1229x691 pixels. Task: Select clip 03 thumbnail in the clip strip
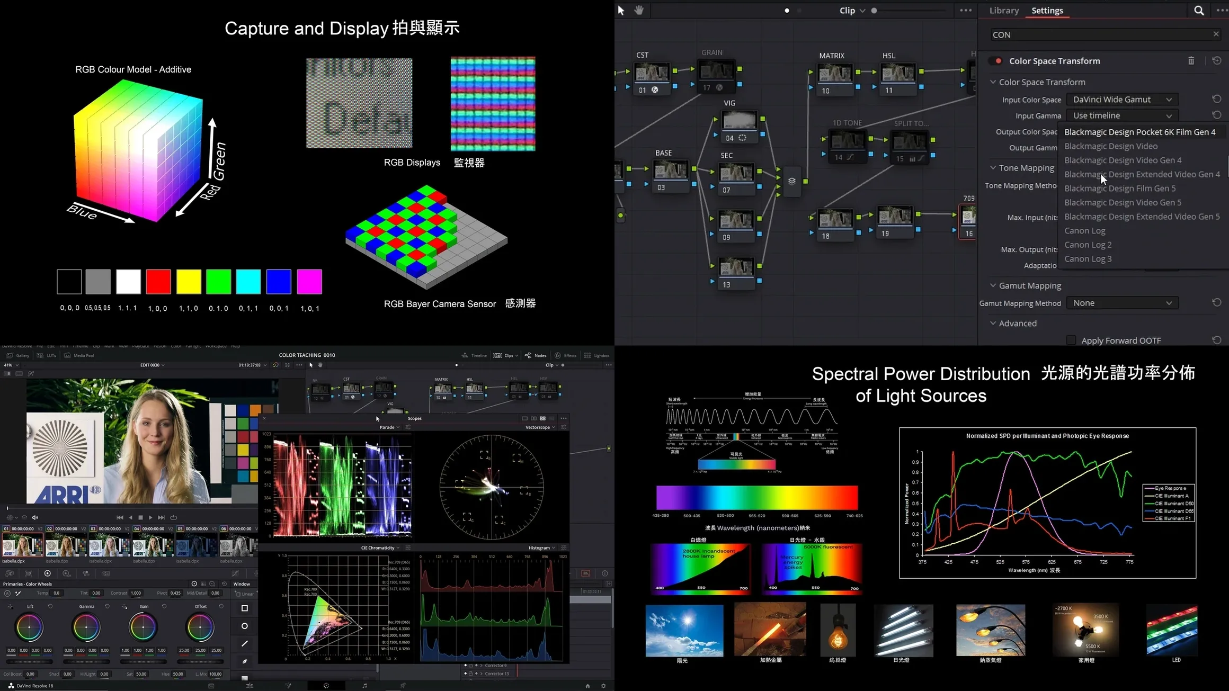(x=109, y=545)
